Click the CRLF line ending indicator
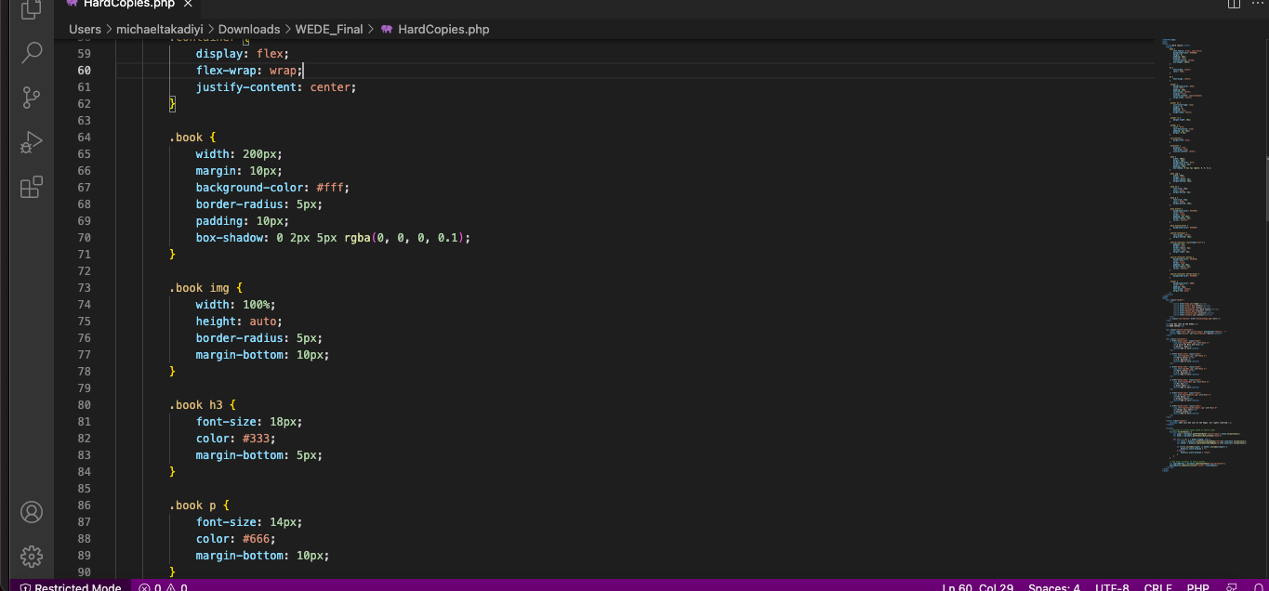The height and width of the screenshot is (591, 1269). coord(1157,586)
